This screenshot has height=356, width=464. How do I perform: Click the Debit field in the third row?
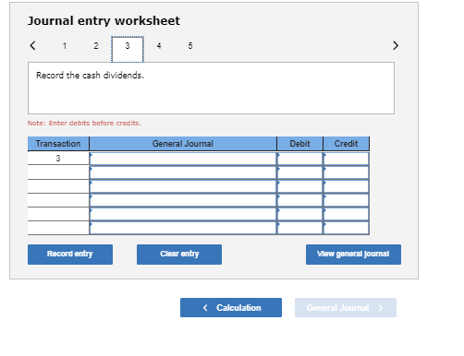tap(299, 186)
